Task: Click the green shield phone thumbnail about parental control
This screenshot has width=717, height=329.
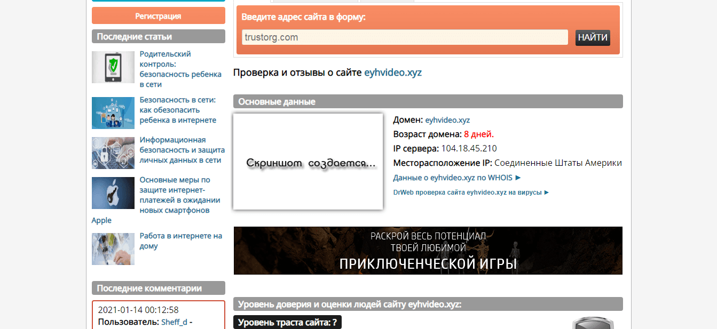Action: [113, 67]
